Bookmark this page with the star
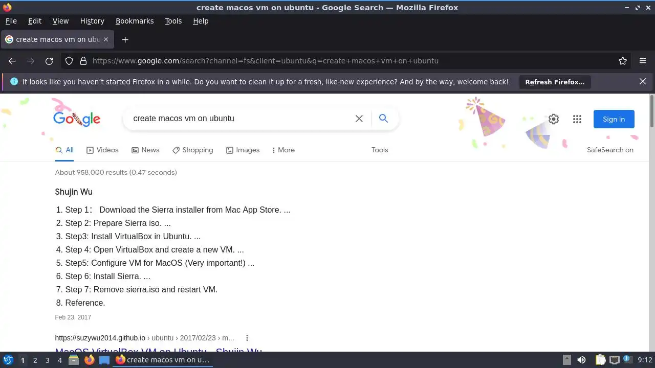This screenshot has width=655, height=368. point(623,61)
